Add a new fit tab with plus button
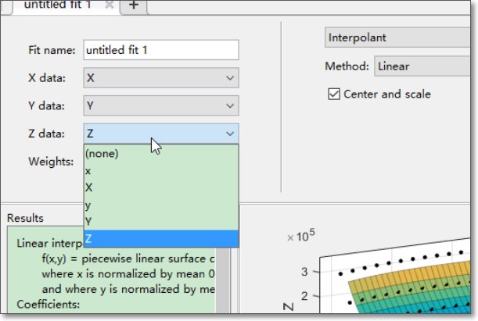This screenshot has height=321, width=478. pyautogui.click(x=133, y=5)
